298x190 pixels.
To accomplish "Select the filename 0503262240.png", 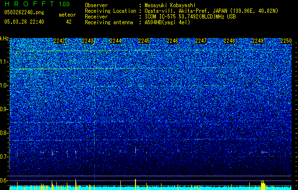I will [x=24, y=12].
